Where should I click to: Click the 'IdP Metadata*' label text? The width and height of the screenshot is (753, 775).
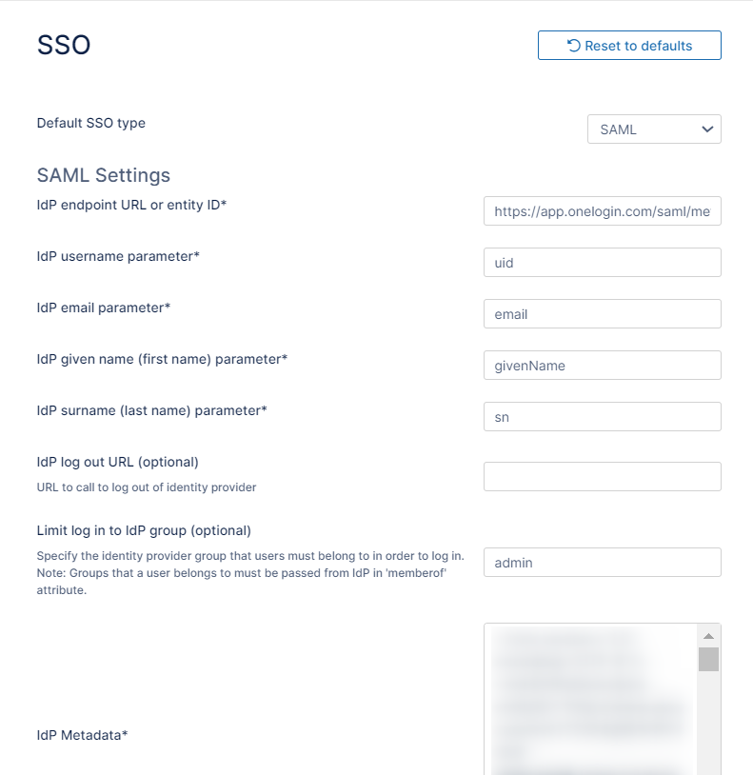pyautogui.click(x=82, y=735)
